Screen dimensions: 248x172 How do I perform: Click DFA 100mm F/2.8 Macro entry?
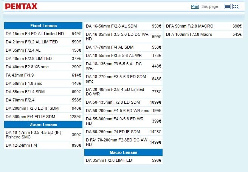point(189,34)
